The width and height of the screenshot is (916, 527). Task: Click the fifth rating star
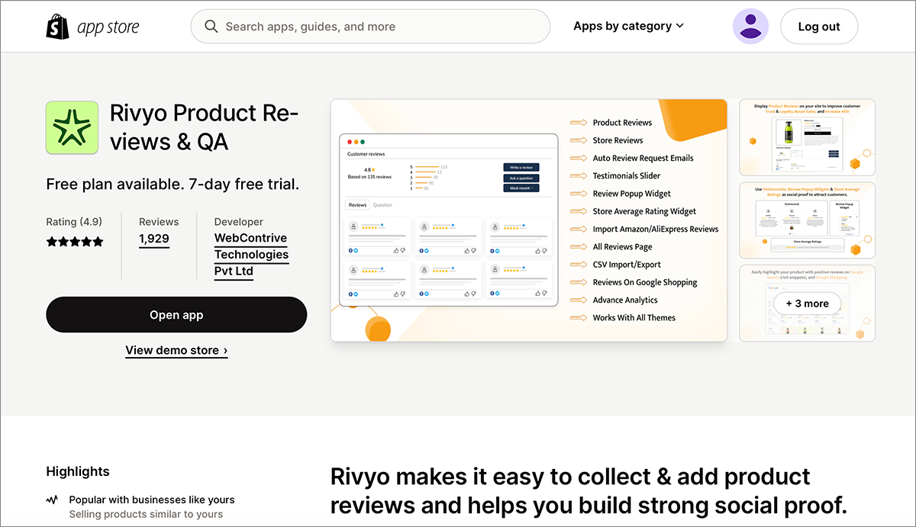click(x=98, y=241)
